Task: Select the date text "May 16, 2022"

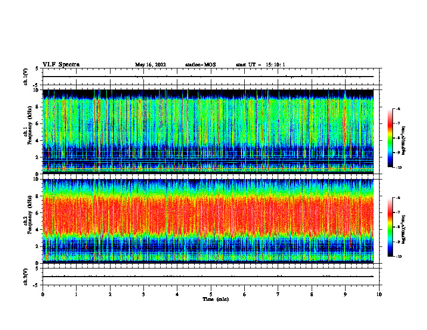Action: pos(150,65)
